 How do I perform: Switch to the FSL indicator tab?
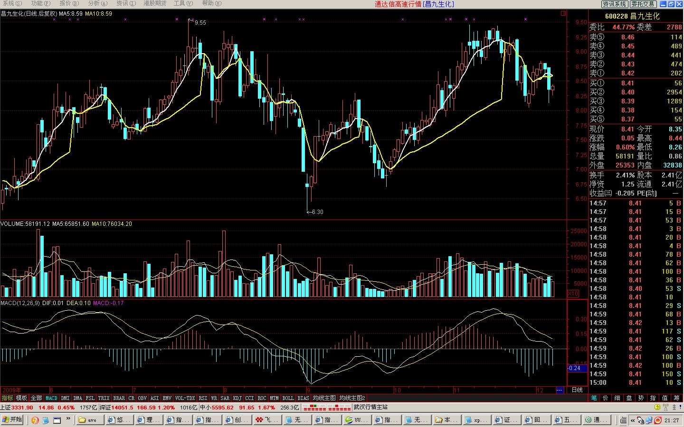(90, 398)
